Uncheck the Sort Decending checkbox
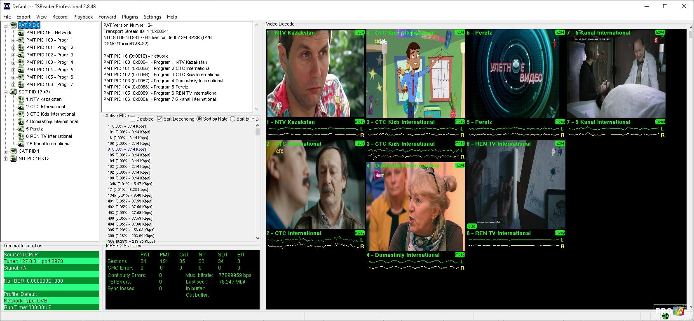 [x=160, y=119]
